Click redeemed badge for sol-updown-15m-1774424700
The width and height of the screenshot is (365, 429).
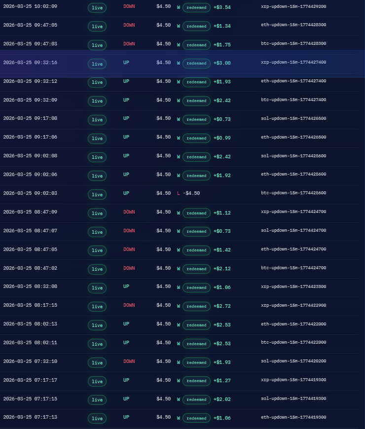pos(196,231)
